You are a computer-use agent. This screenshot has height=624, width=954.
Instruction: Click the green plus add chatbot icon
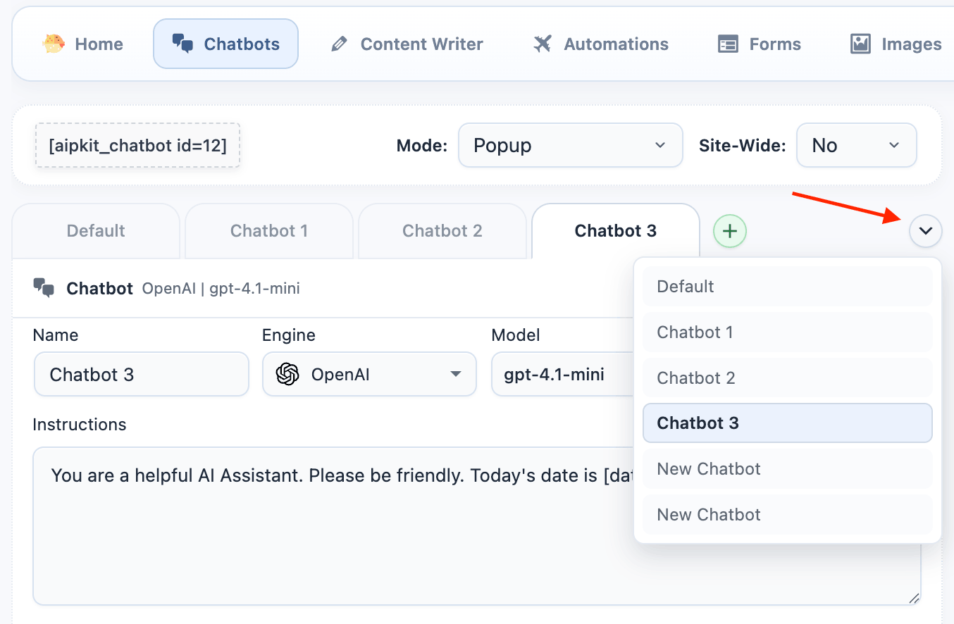(730, 231)
